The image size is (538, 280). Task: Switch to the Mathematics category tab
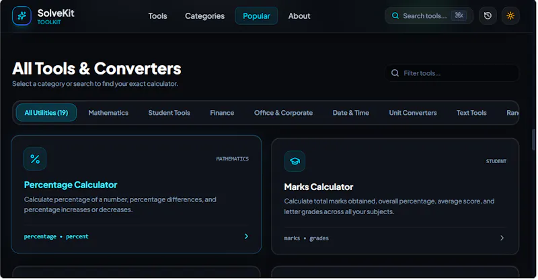108,113
